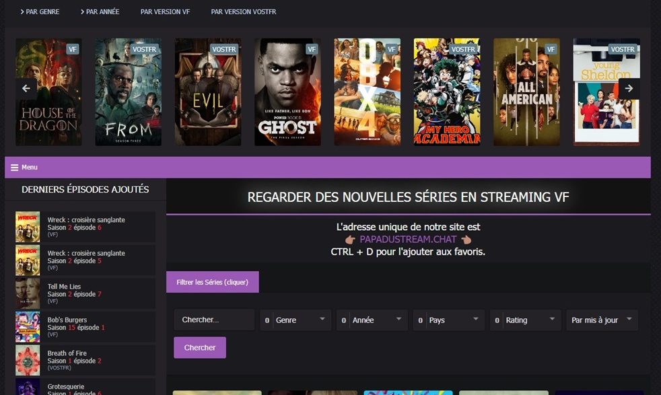This screenshot has height=395, width=661.
Task: Click the carousel right arrow
Action: (629, 89)
